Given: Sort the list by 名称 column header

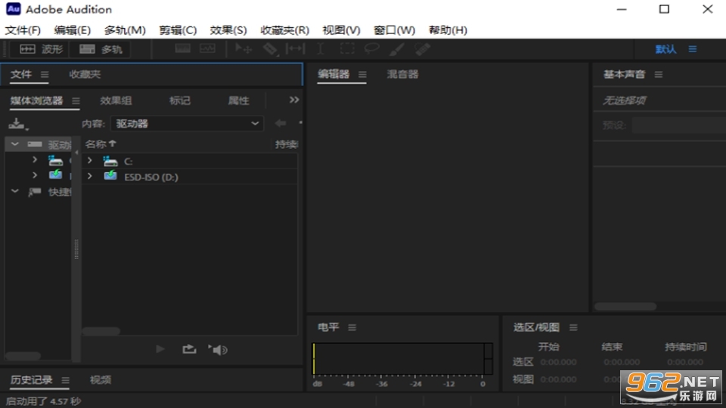Looking at the screenshot, I should (x=101, y=144).
